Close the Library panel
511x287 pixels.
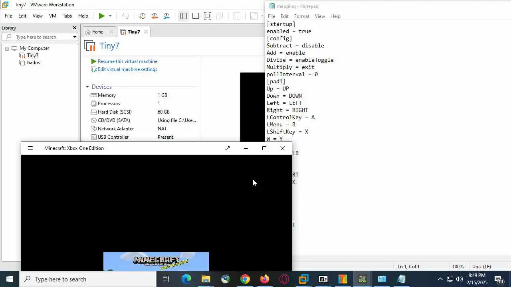(x=74, y=28)
